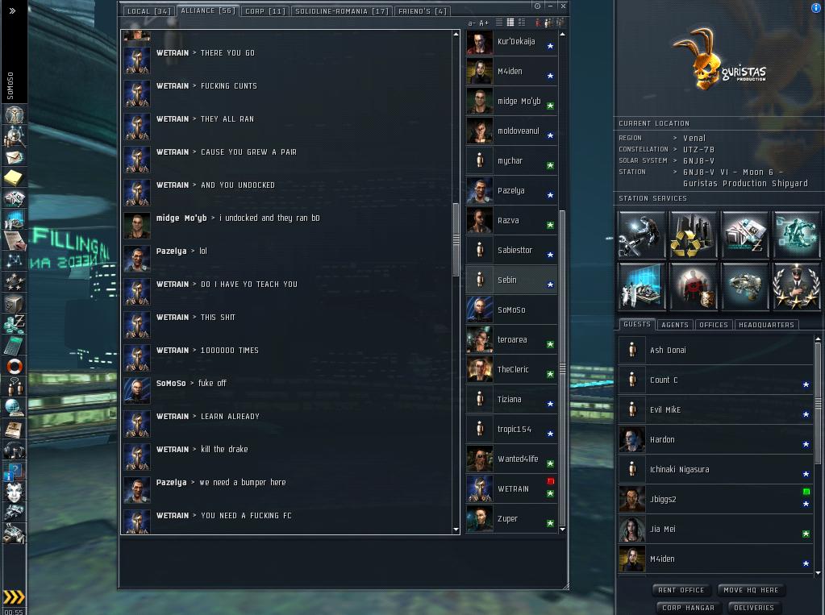The image size is (825, 615).
Task: Toggle the red character portrait mode icon
Action: pyautogui.click(x=538, y=23)
